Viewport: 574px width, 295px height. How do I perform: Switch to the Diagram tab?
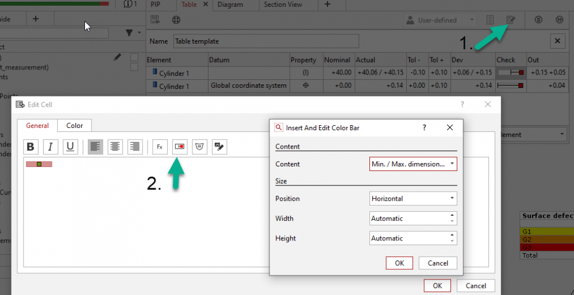click(230, 5)
